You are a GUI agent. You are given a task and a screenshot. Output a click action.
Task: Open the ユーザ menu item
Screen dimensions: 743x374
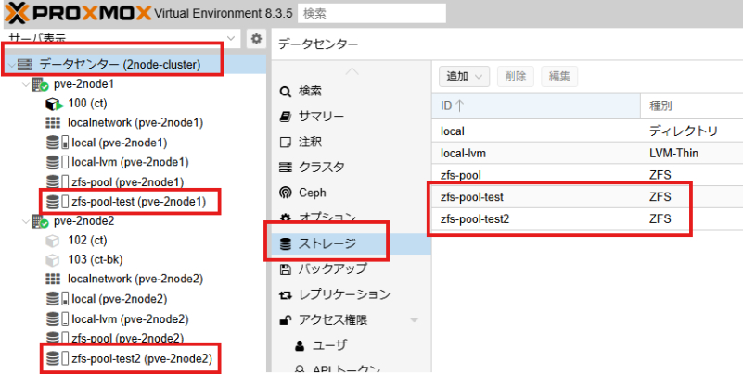pyautogui.click(x=329, y=346)
